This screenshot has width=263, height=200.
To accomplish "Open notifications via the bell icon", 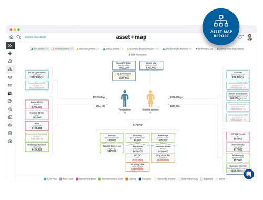I will pos(240,37).
